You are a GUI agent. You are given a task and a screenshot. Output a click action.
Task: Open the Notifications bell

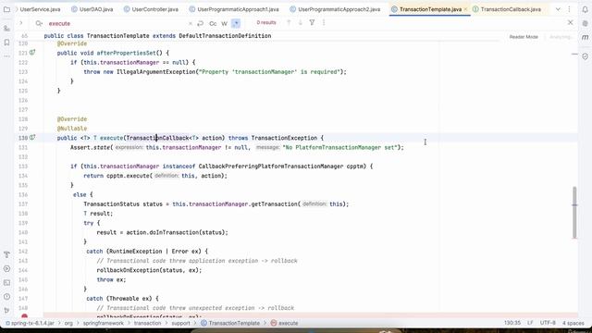click(x=585, y=9)
